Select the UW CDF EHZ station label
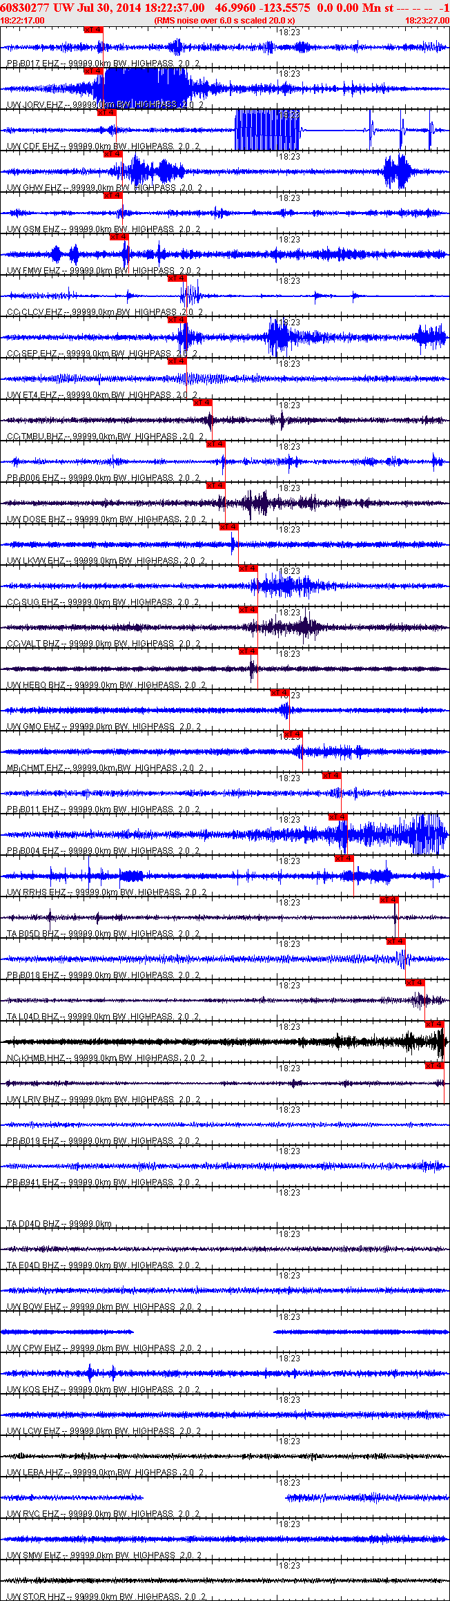 pyautogui.click(x=33, y=146)
